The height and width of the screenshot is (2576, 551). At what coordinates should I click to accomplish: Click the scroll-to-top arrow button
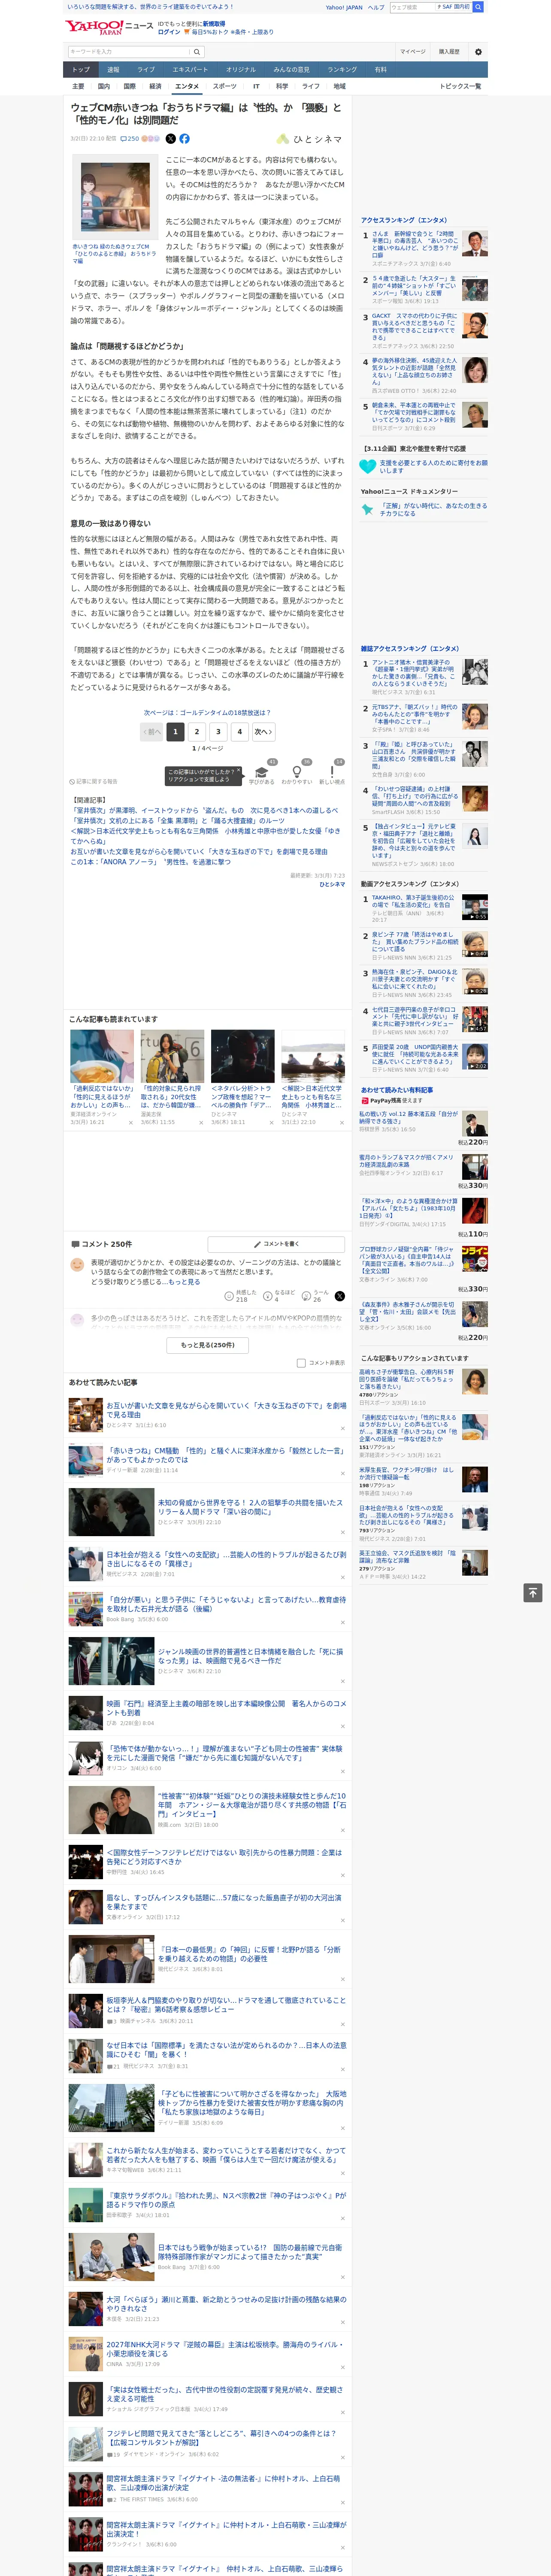533,1592
